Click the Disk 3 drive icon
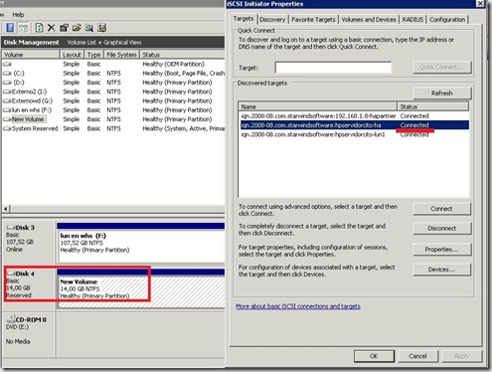This screenshot has width=492, height=372. click(x=11, y=228)
